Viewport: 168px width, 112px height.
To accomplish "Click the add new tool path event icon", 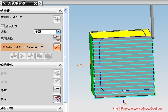I will (57, 19).
